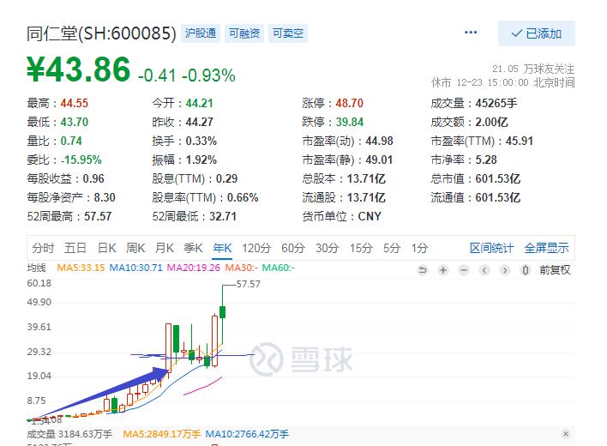The image size is (607, 446).
Task: Click the MA10:30.71 indicator
Action: pos(135,268)
